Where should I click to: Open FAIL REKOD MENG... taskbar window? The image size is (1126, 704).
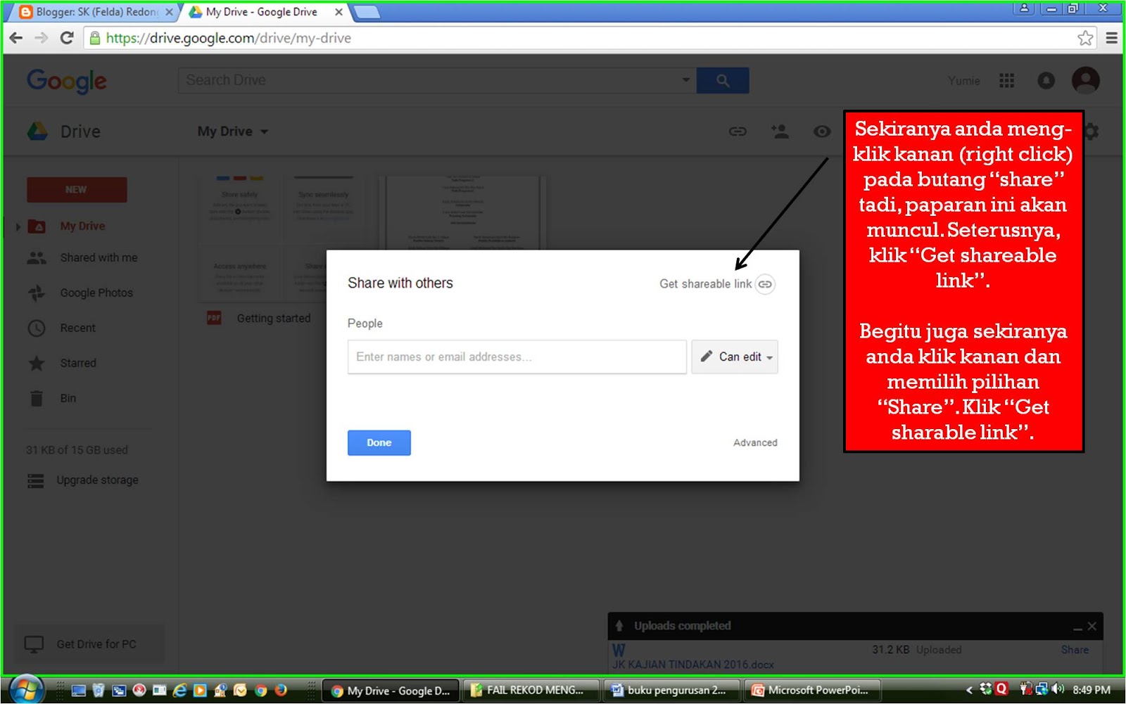pos(531,691)
